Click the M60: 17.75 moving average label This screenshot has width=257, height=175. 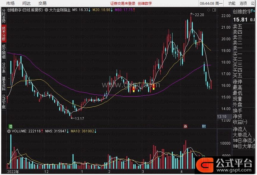[x=125, y=10]
